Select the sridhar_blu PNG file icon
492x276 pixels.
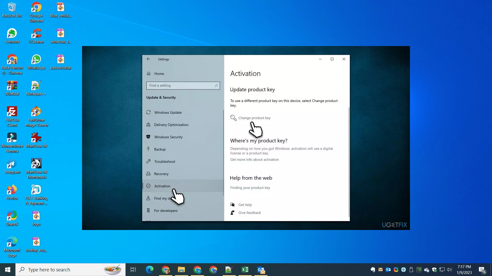click(36, 245)
